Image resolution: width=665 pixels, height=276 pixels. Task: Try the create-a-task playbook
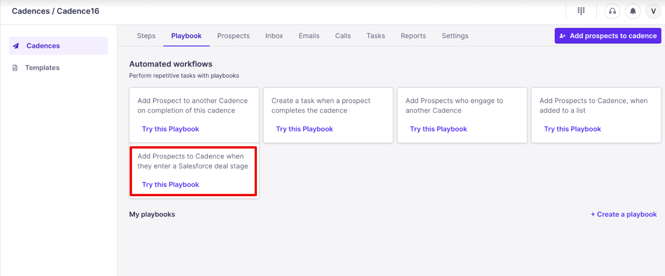[x=305, y=129]
